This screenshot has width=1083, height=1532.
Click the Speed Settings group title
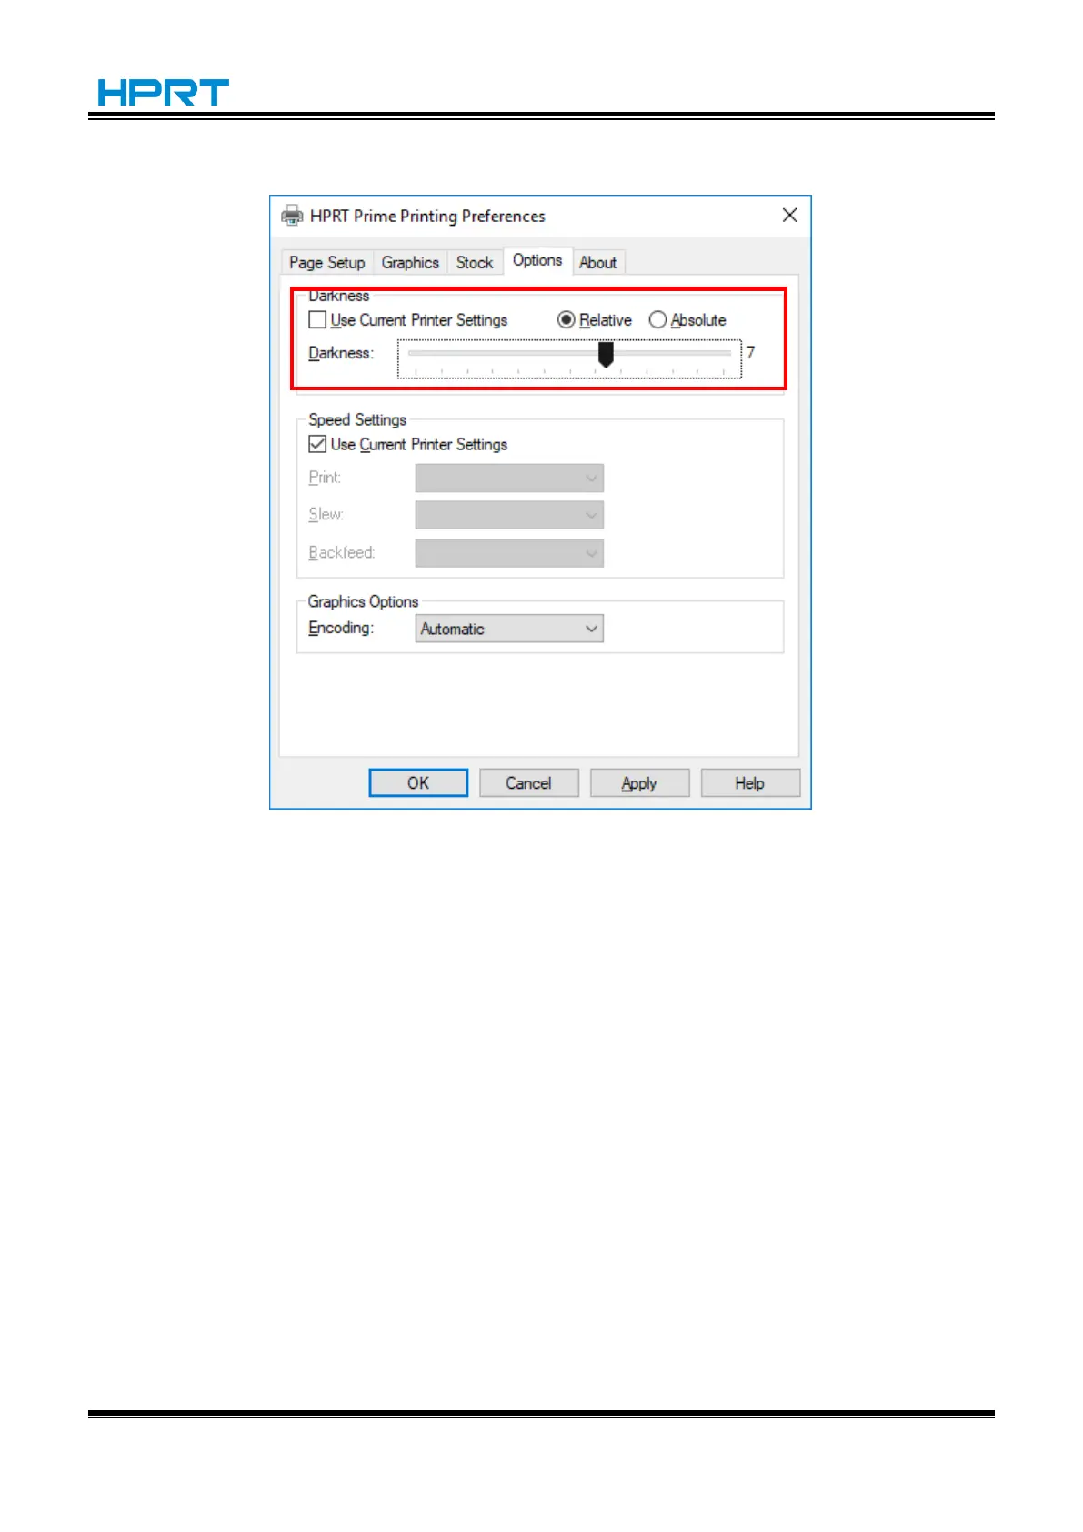(357, 419)
